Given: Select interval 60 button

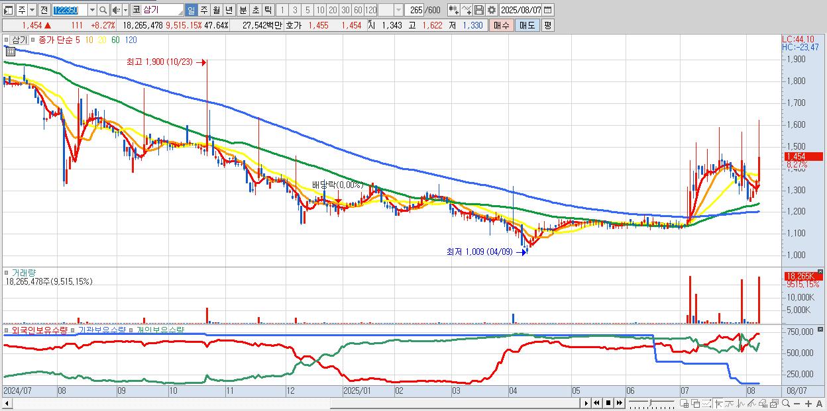Looking at the screenshot, I should pos(358,10).
